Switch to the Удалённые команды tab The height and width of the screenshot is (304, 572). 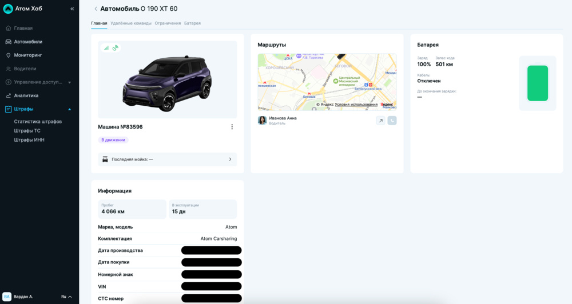click(x=131, y=23)
